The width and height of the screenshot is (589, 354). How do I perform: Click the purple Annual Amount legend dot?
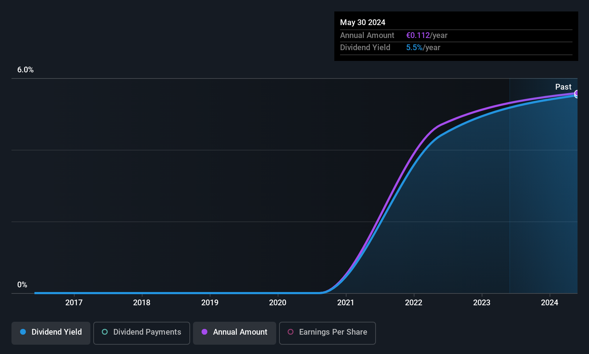pyautogui.click(x=204, y=332)
